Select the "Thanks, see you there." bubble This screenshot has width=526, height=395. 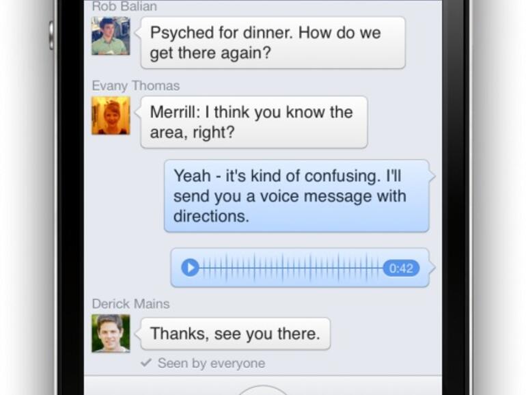[235, 333]
